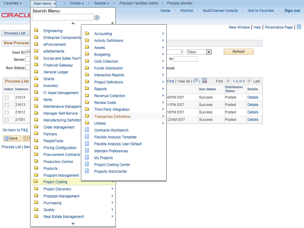Select checkbox for instance 21614

7,97
